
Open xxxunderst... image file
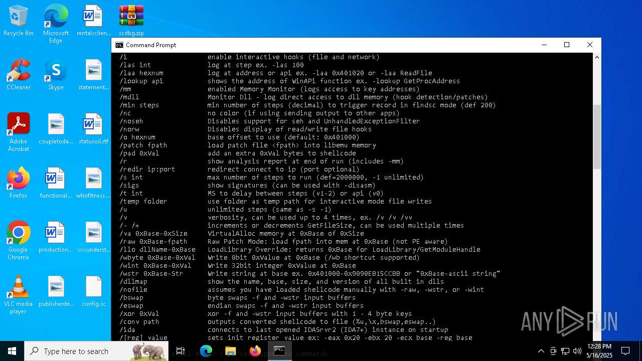94,237
